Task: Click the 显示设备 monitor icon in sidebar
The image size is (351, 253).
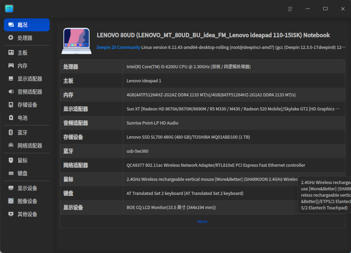Action: point(11,188)
